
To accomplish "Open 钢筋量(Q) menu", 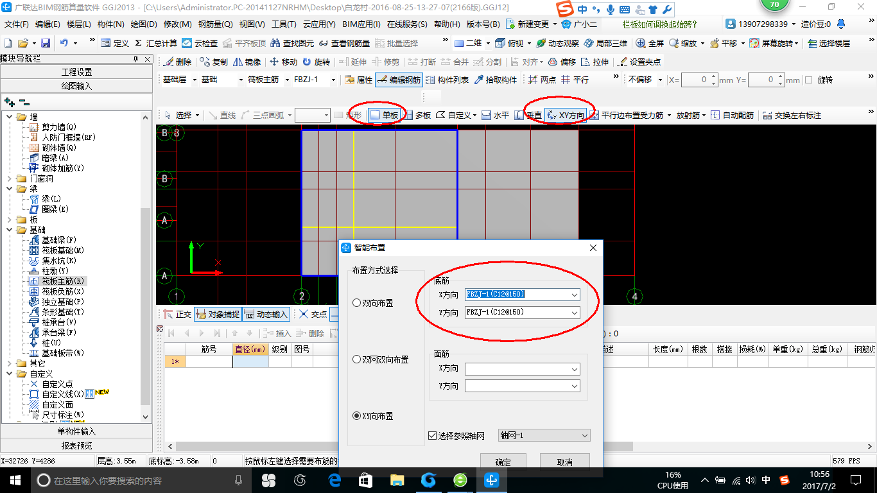I will 216,24.
